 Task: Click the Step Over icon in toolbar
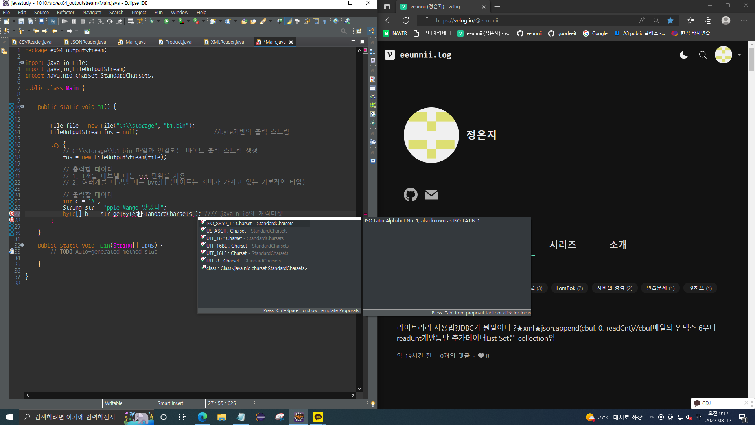(110, 21)
